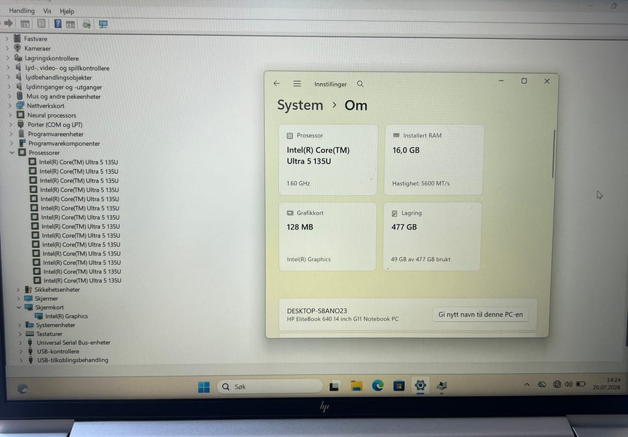Show hidden tray icons chevron
The image size is (628, 437).
click(527, 385)
